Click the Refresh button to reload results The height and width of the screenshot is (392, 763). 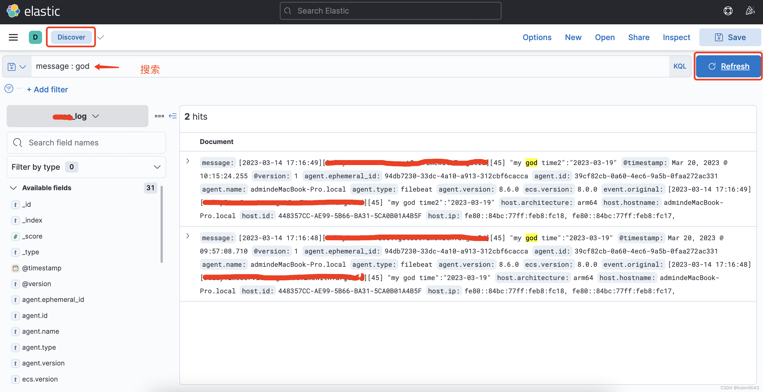(x=728, y=66)
